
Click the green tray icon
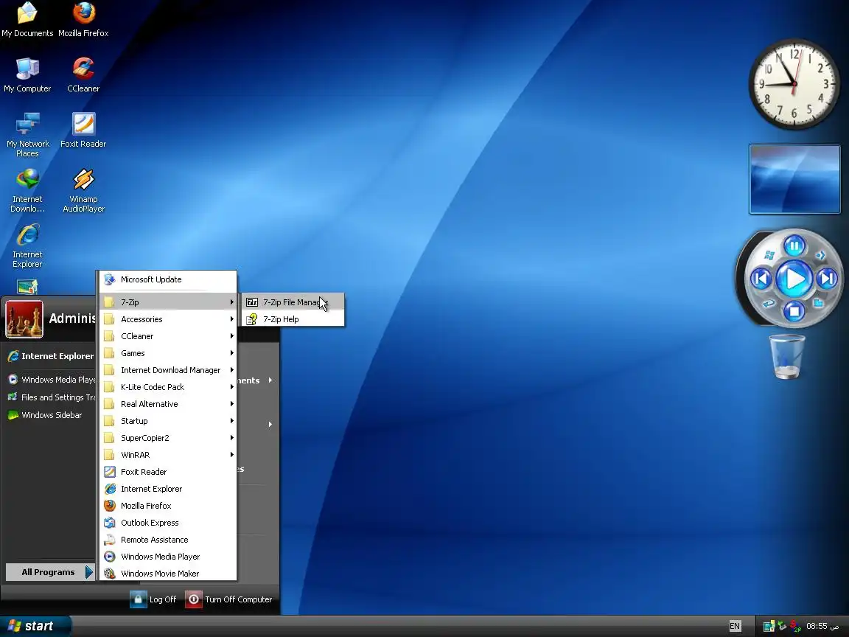click(x=781, y=626)
